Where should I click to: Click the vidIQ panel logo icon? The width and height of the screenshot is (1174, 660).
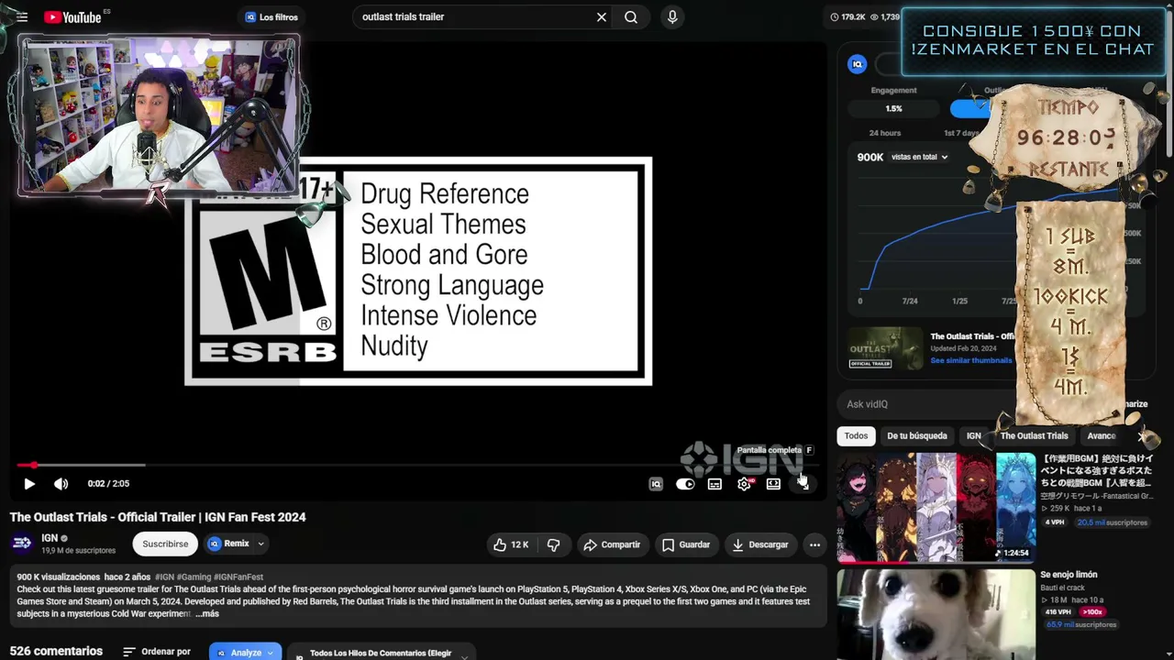(x=858, y=64)
